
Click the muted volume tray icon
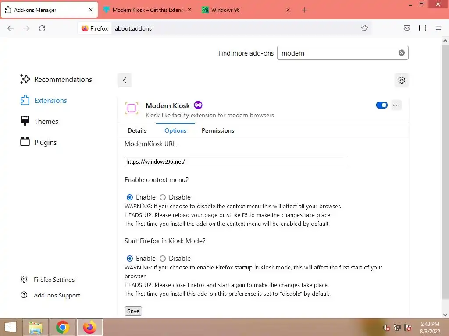click(387, 328)
